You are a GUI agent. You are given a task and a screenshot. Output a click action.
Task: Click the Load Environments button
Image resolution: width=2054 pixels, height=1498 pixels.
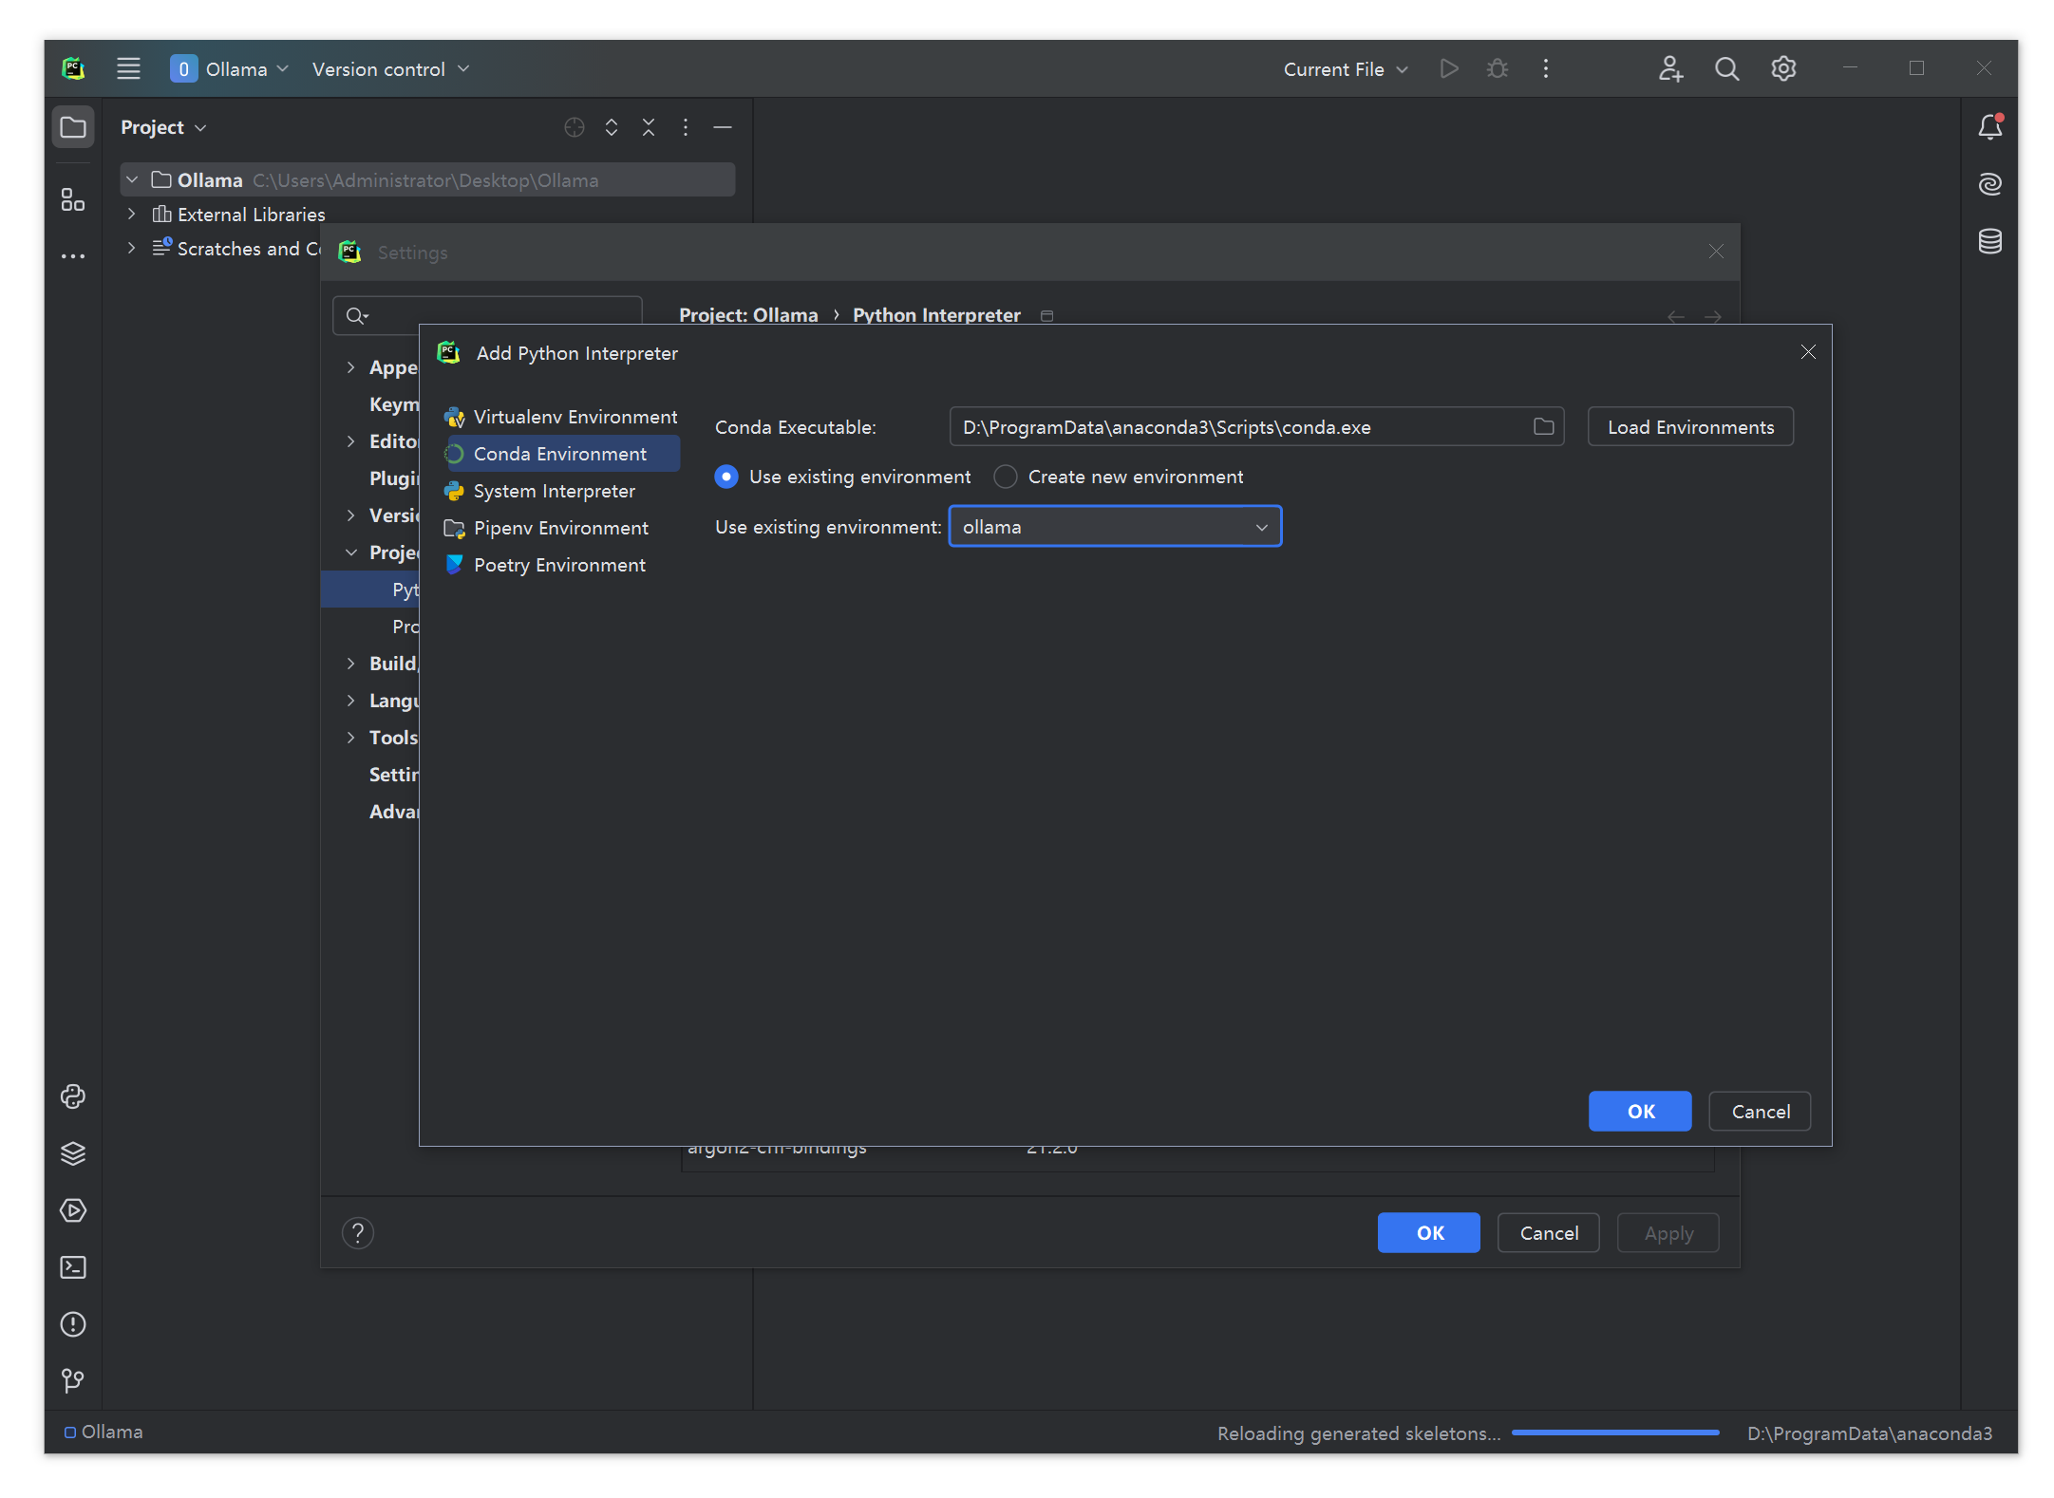pyautogui.click(x=1689, y=427)
